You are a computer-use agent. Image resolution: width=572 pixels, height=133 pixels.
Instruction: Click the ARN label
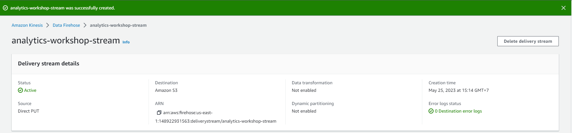[x=159, y=103]
